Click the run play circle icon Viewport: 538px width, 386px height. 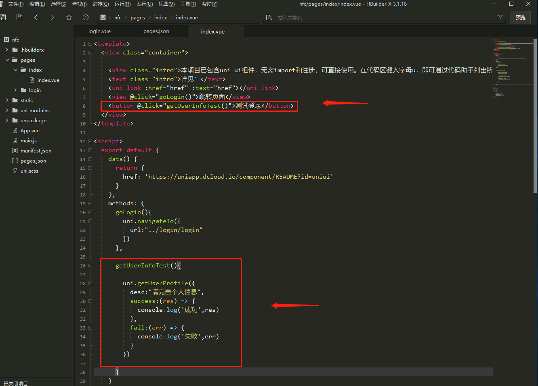coord(86,17)
